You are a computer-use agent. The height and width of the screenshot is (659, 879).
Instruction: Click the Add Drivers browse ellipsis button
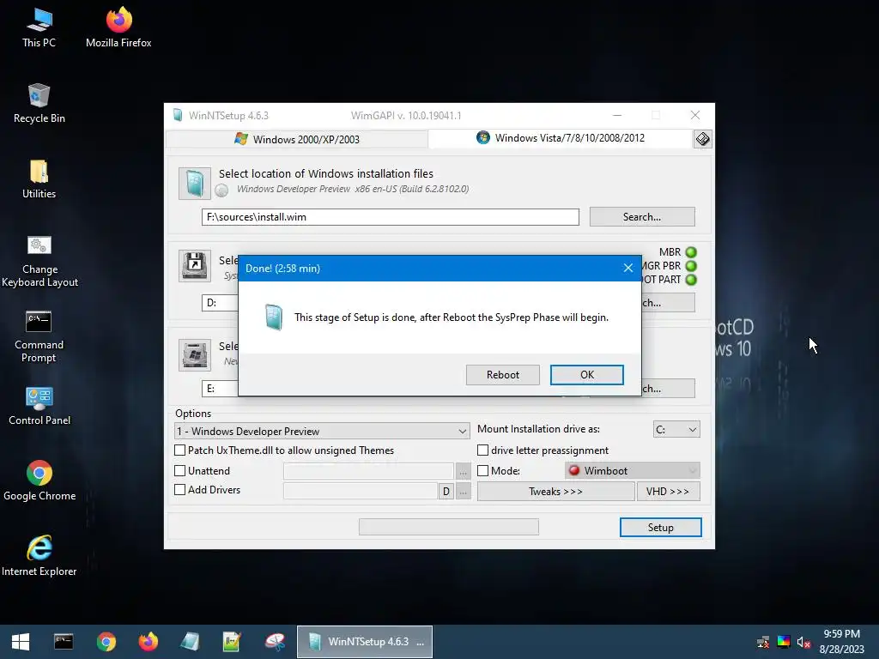click(x=463, y=492)
